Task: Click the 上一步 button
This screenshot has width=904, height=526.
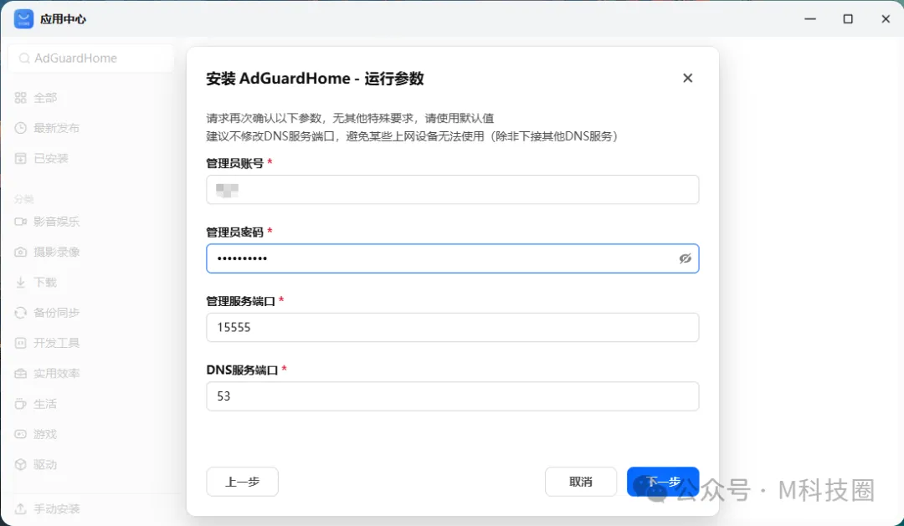Action: tap(242, 482)
